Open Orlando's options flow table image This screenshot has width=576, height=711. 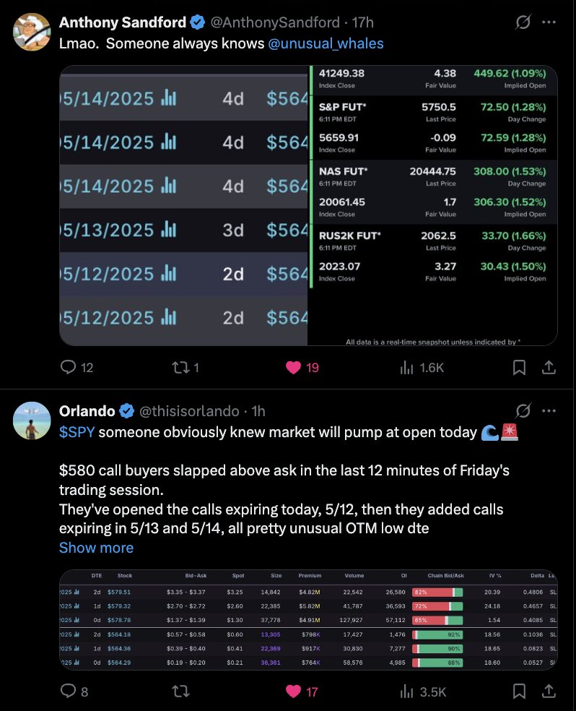(x=308, y=620)
